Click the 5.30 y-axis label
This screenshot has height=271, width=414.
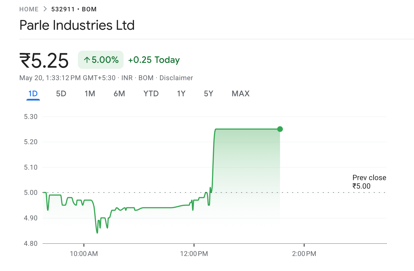(x=31, y=117)
